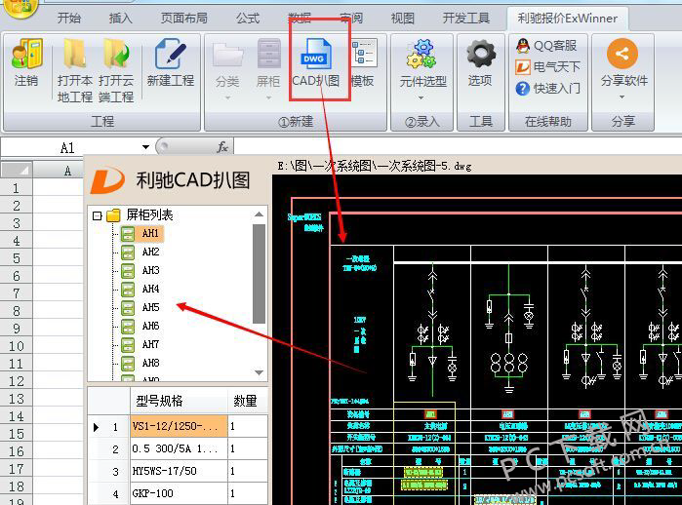Select cabinet AH4 in the list

[150, 289]
